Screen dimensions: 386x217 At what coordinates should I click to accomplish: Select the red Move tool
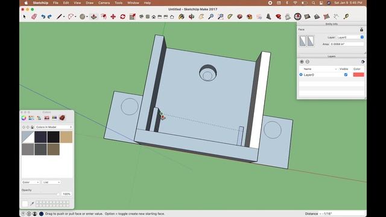(113, 16)
